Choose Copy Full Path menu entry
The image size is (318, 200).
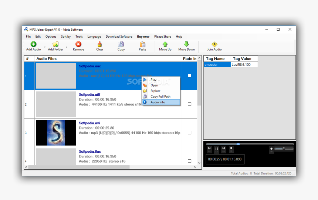[x=161, y=96]
